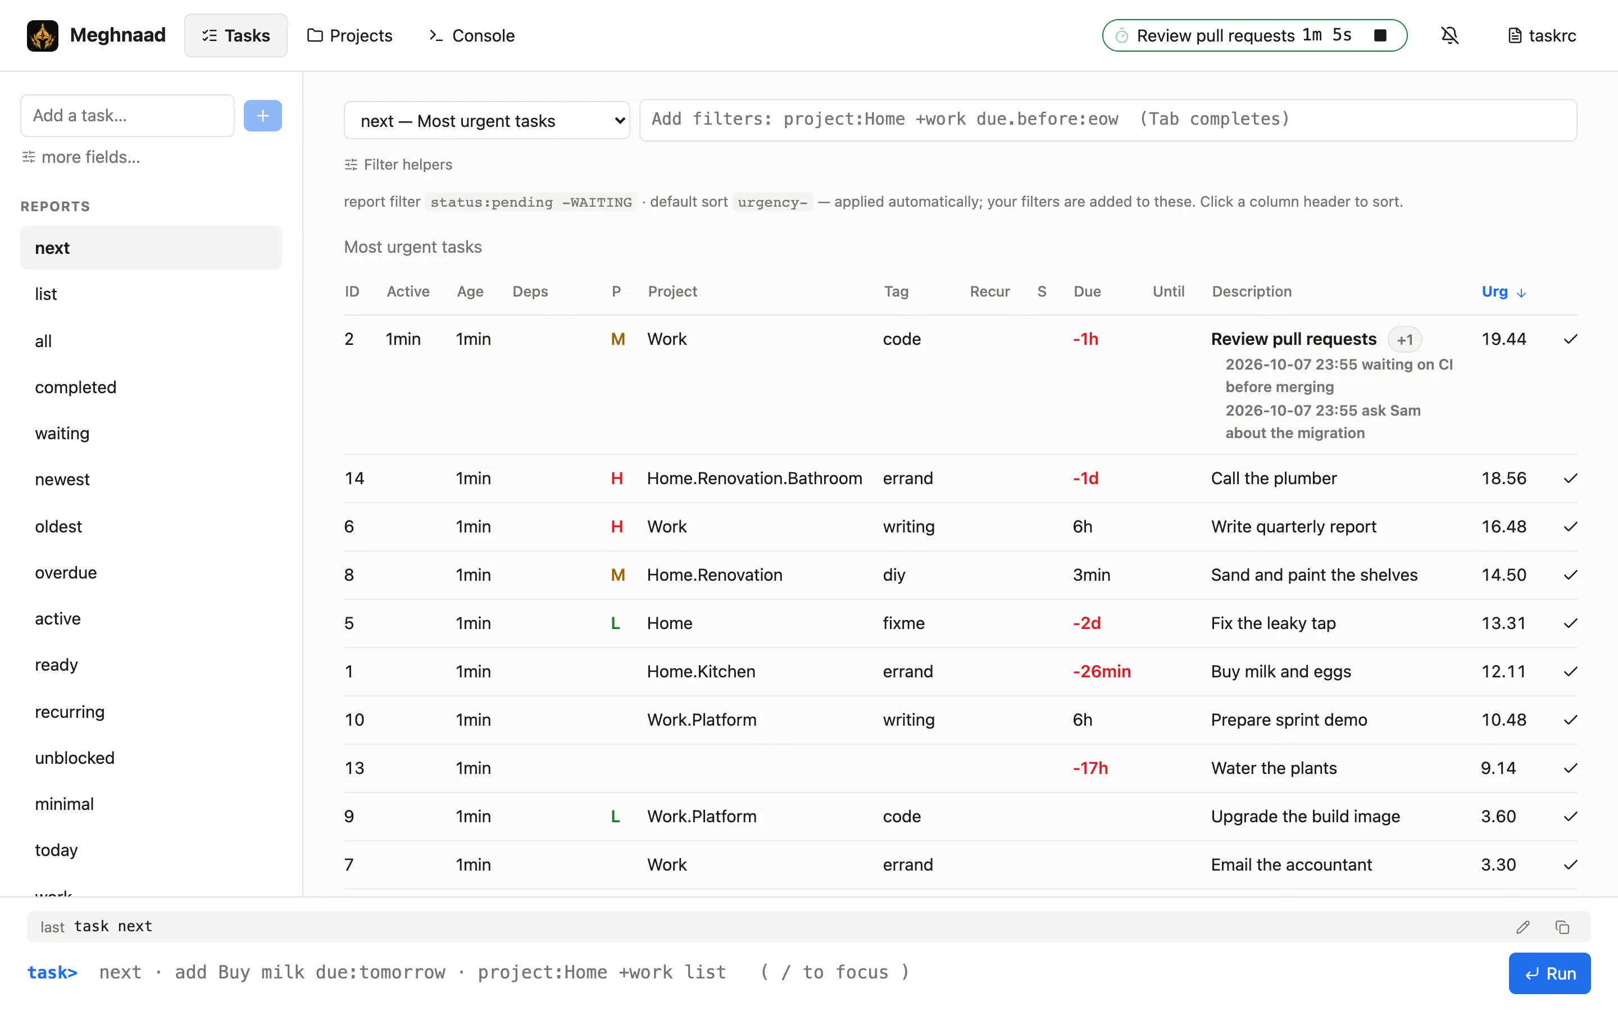
Task: Click the +1 annotations badge
Action: [x=1405, y=340]
